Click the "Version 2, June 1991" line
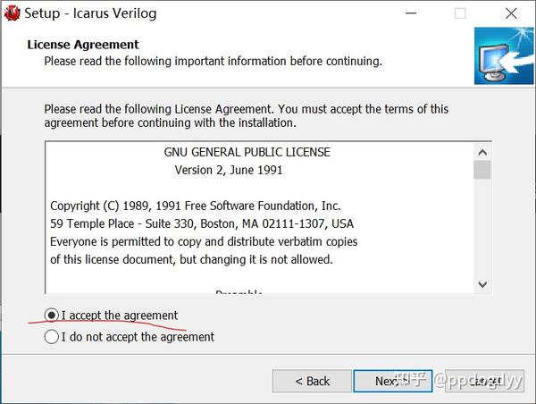This screenshot has height=404, width=536. [x=229, y=170]
